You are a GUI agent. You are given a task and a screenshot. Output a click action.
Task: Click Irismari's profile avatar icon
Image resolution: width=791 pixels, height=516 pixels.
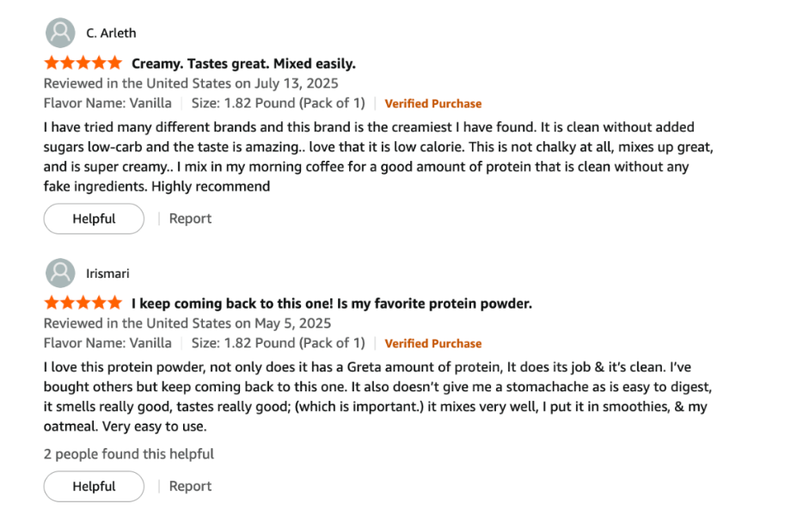[59, 273]
